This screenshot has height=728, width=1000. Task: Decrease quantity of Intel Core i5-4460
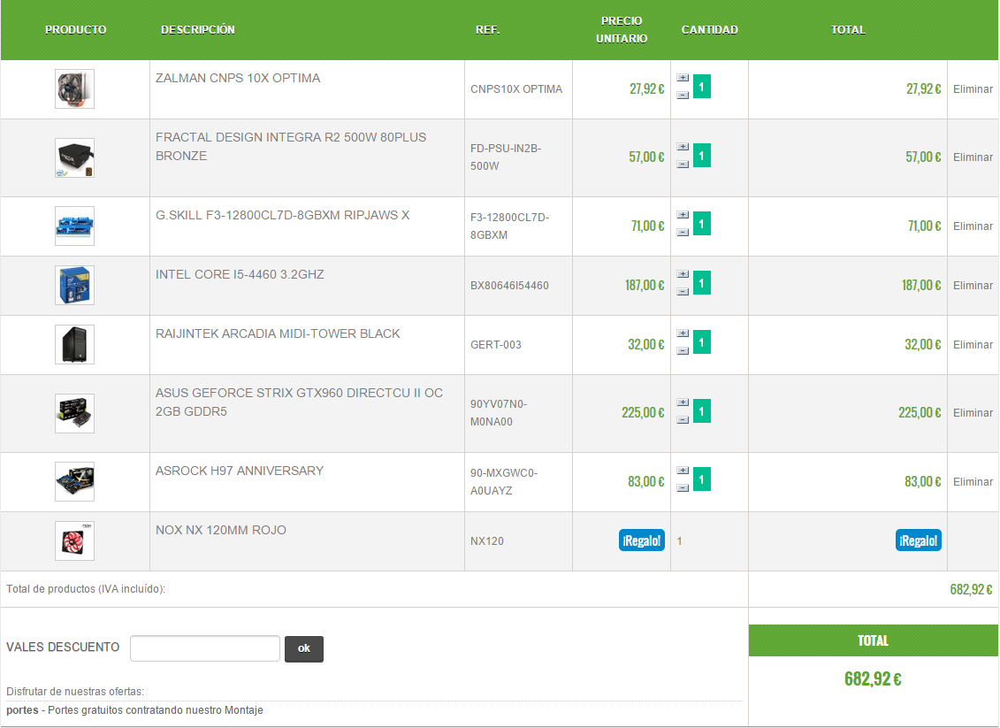coord(683,292)
